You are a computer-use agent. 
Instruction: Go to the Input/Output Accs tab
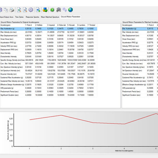tap(7, 17)
